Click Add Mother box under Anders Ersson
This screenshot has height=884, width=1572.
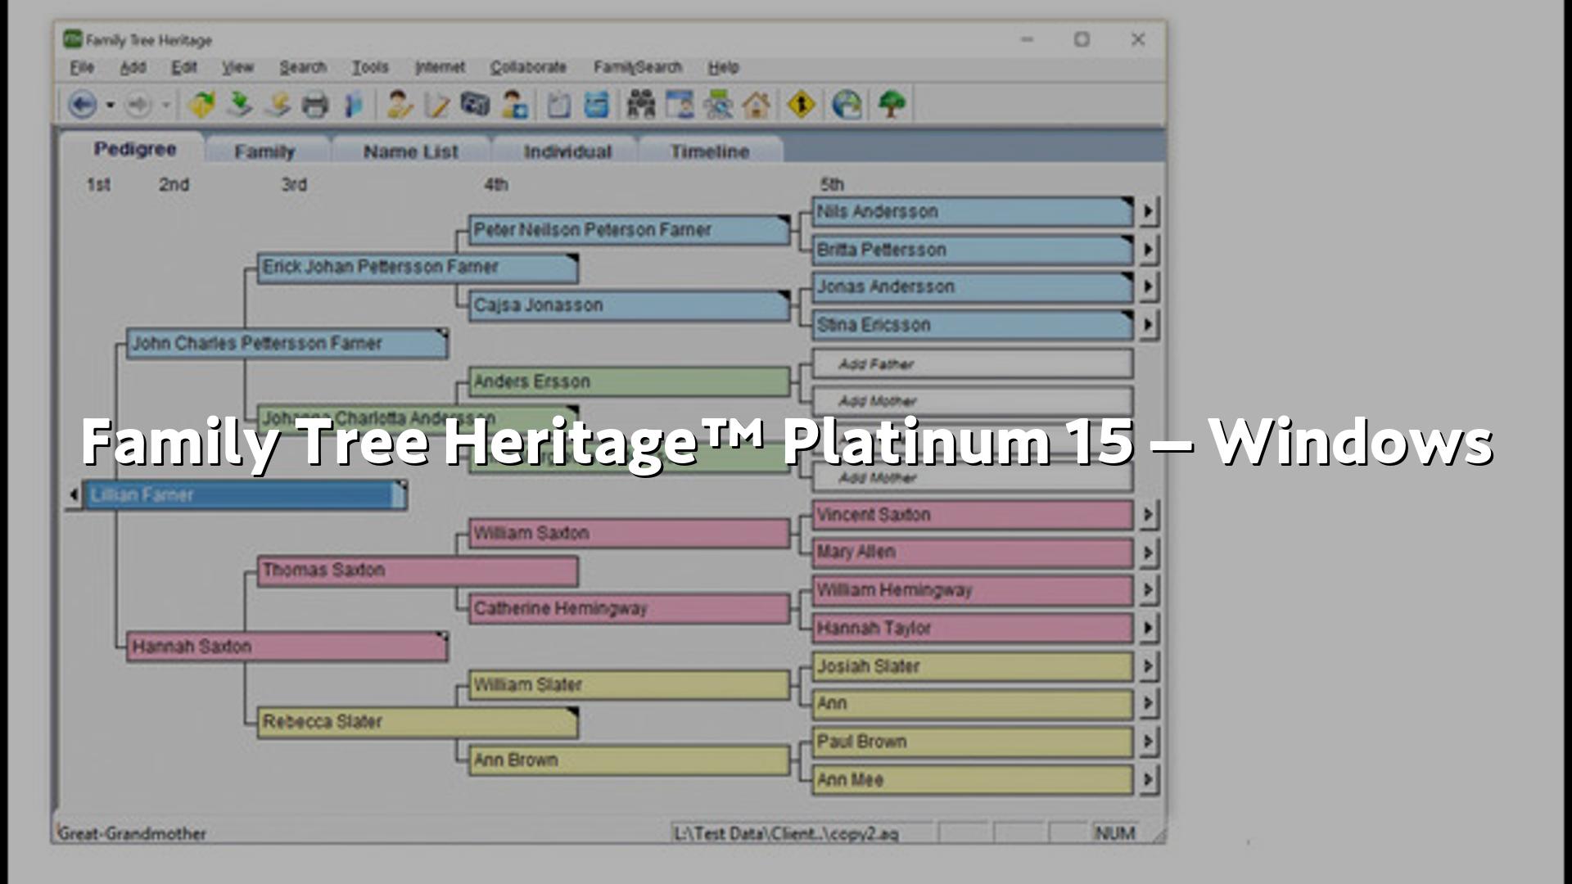(x=973, y=401)
